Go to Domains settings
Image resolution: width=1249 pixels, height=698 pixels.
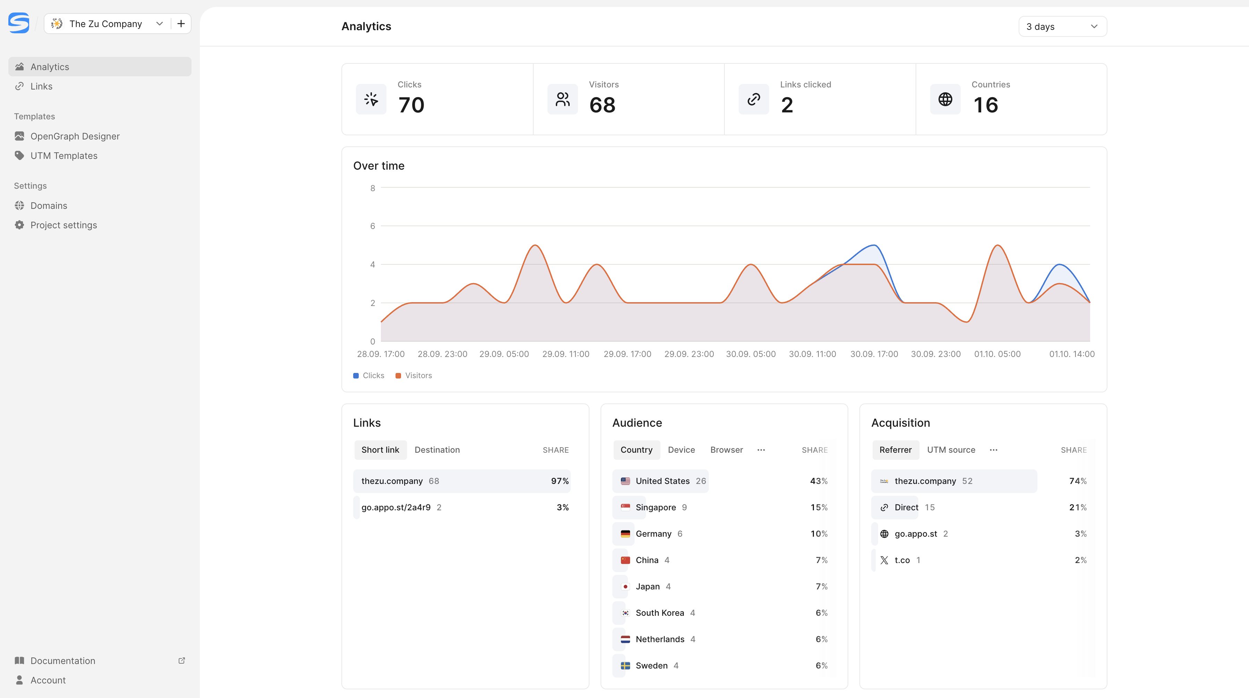pos(100,205)
